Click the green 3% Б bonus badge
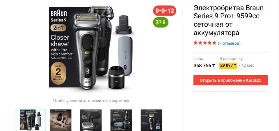The width and height of the screenshot is (279, 131). tap(161, 22)
